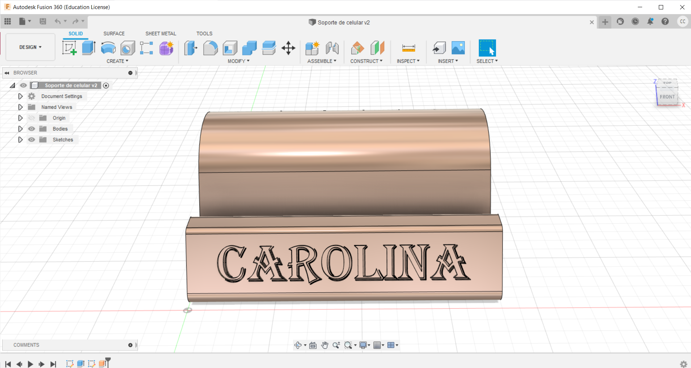Switch to the TOOLS tab
This screenshot has width=691, height=368.
tap(204, 34)
